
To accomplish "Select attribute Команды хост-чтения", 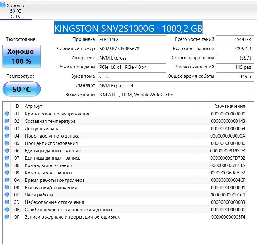I will 48,165.
